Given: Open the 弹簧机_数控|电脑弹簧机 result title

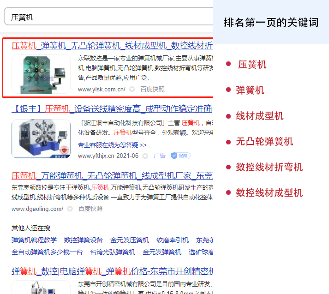Looking at the screenshot, I should 112,271.
